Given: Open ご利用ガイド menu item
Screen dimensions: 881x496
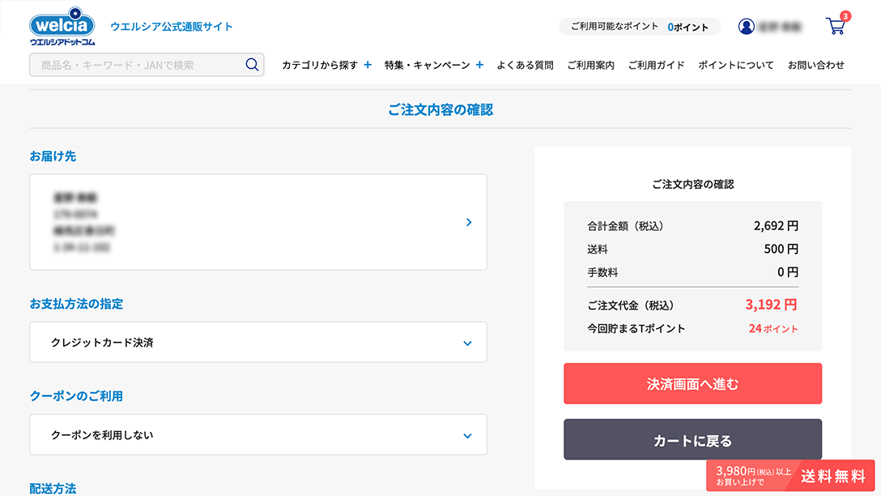Looking at the screenshot, I should (656, 65).
